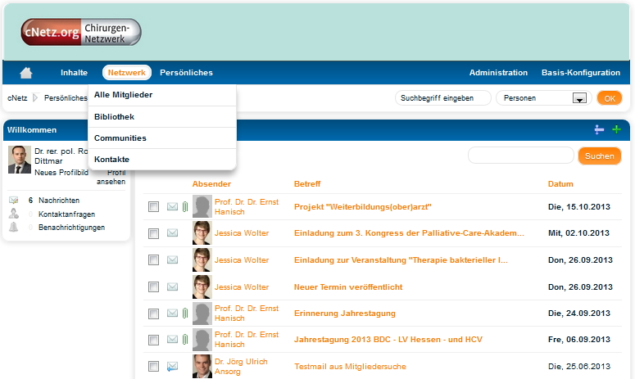Click the envelope icon next to Nachrichten

point(14,200)
